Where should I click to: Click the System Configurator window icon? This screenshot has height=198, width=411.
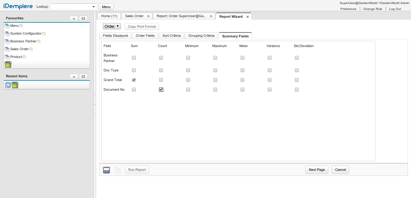[x=7, y=33]
